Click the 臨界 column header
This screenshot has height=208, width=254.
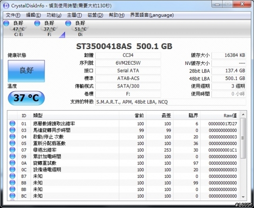(187, 115)
